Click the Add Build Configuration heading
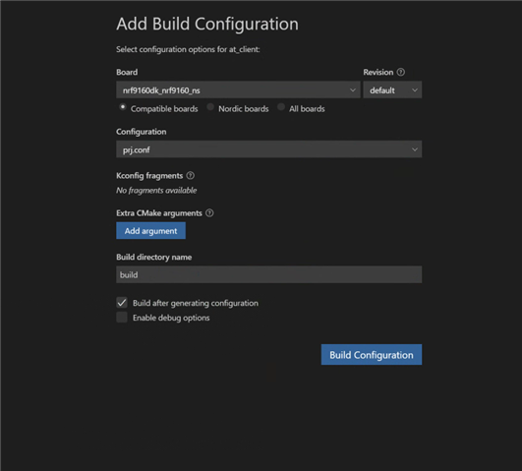Image resolution: width=522 pixels, height=471 pixels. tap(207, 25)
